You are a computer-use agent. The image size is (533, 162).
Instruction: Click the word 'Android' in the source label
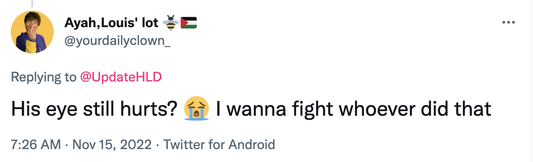click(251, 145)
